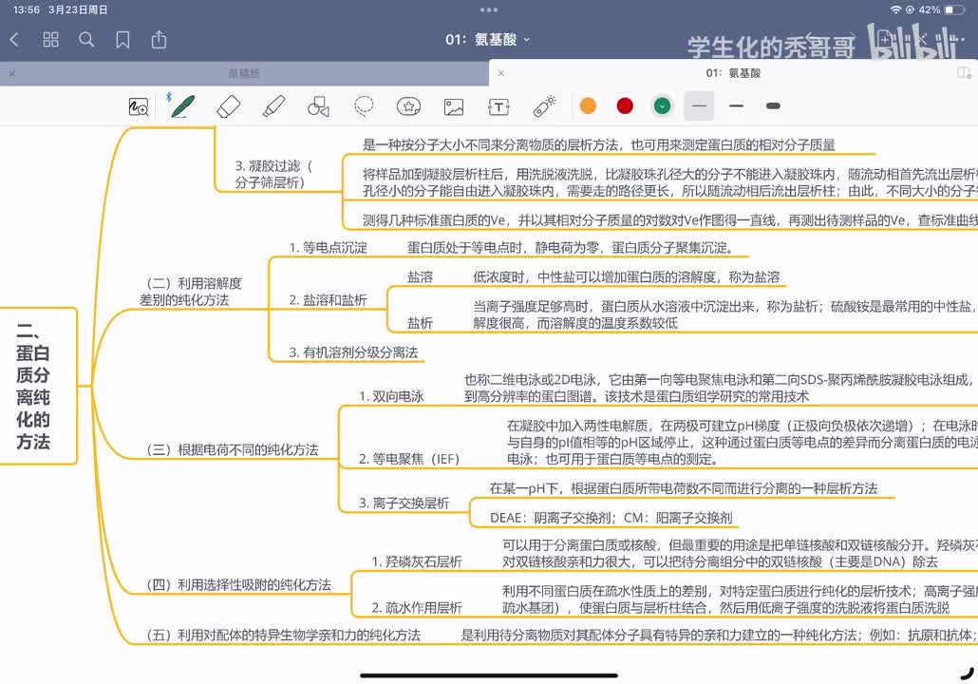Image resolution: width=978 pixels, height=684 pixels.
Task: Open the share and export menu
Action: coord(160,39)
